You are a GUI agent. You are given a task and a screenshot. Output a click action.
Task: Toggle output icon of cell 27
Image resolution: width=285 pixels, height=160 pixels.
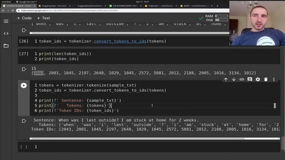point(24,69)
